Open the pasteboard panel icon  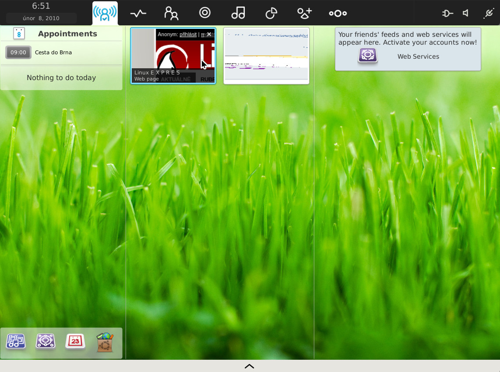coord(271,13)
